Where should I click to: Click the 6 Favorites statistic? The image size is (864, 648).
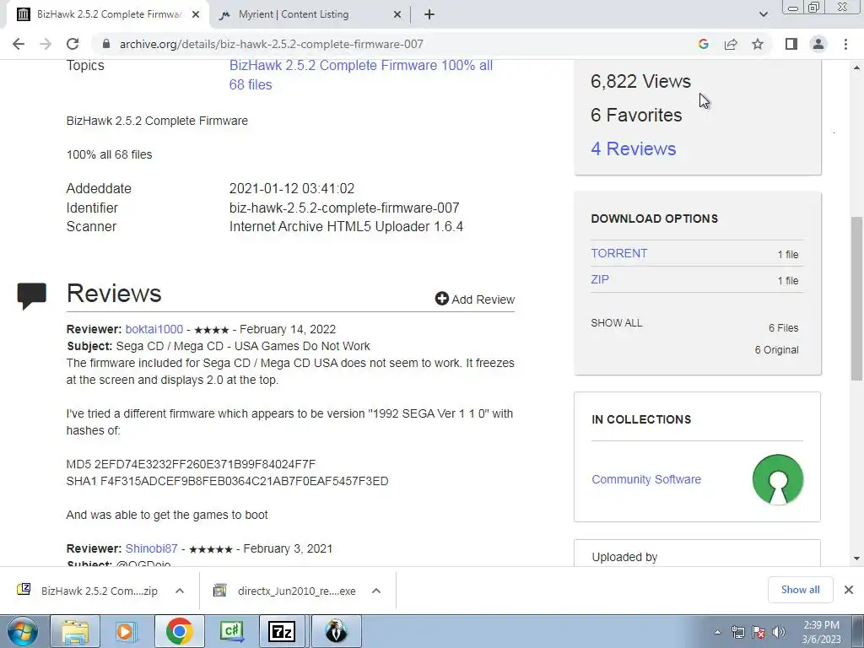636,115
